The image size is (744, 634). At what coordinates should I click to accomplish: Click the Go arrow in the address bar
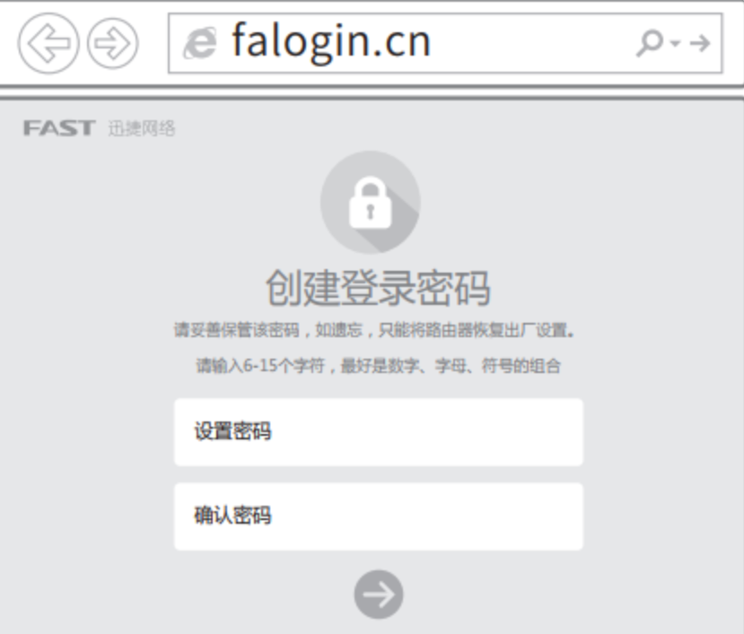coord(700,43)
